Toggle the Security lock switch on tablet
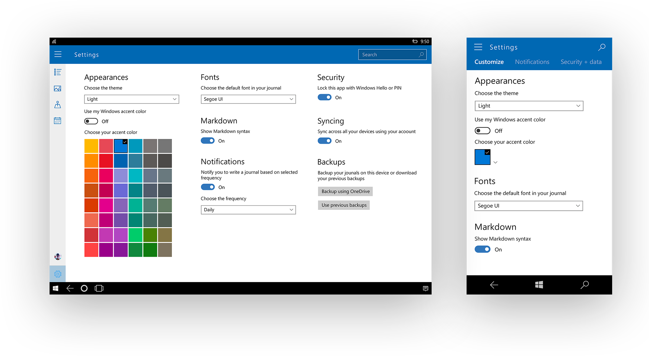Screen dimensions: 649x356 tap(324, 97)
